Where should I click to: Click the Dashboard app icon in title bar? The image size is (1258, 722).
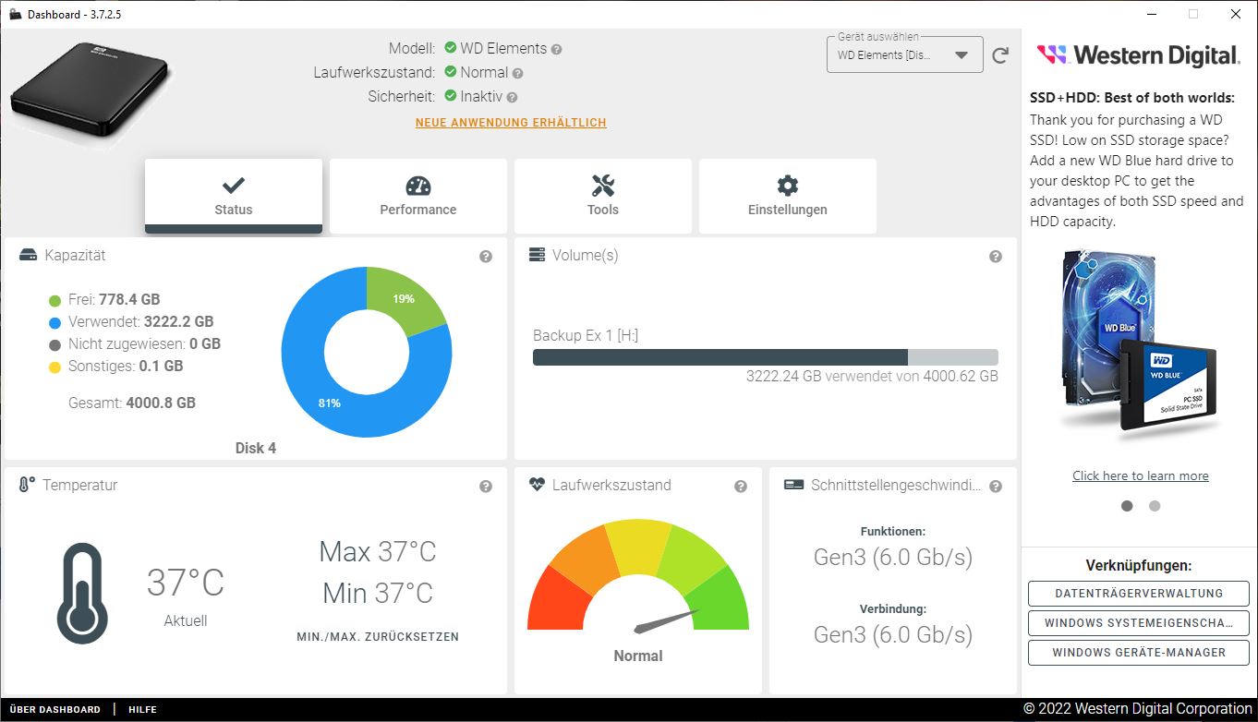pos(15,14)
